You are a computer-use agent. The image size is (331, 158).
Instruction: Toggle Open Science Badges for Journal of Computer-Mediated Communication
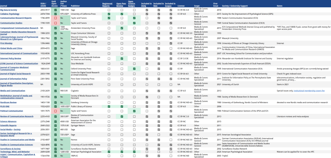pos(134,68)
